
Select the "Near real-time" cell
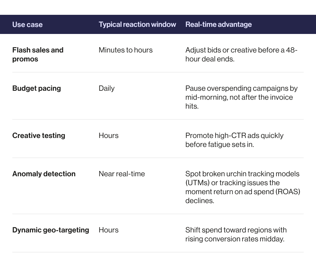pyautogui.click(x=122, y=174)
